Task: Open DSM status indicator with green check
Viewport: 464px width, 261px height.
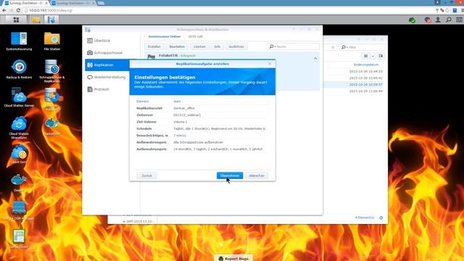Action: point(412,20)
